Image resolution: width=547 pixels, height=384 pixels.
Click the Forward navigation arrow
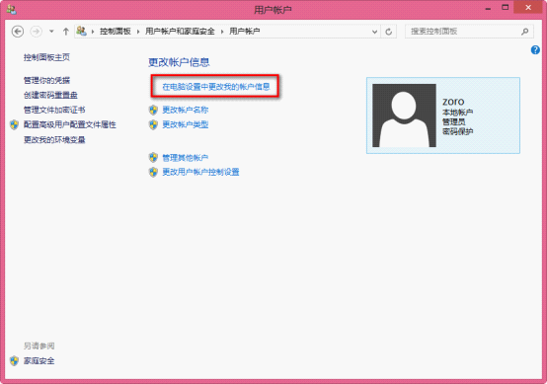click(x=36, y=32)
